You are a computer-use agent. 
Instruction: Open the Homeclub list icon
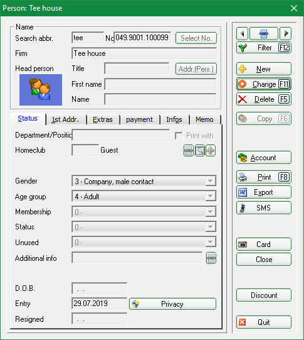tap(189, 150)
